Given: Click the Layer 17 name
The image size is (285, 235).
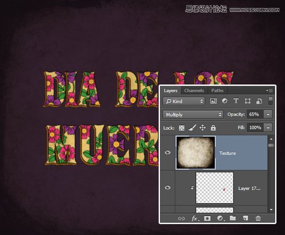Looking at the screenshot, I should point(249,188).
